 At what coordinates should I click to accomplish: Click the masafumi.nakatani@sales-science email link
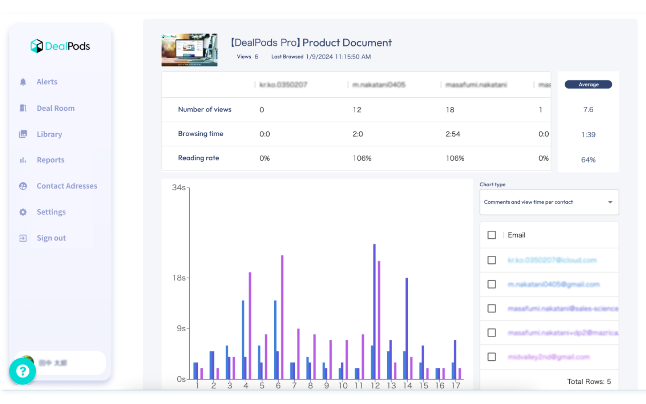(563, 309)
